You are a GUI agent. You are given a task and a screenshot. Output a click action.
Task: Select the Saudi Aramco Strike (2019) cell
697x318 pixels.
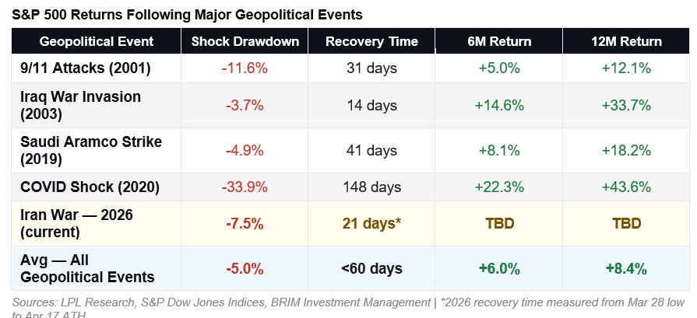[90, 150]
